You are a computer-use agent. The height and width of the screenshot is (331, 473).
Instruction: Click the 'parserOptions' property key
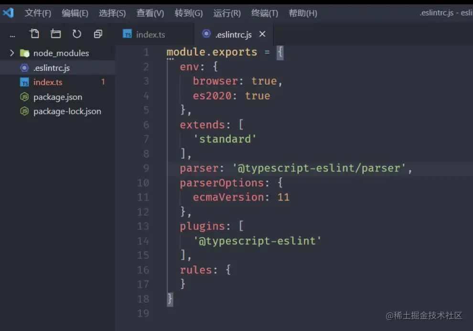pyautogui.click(x=222, y=183)
